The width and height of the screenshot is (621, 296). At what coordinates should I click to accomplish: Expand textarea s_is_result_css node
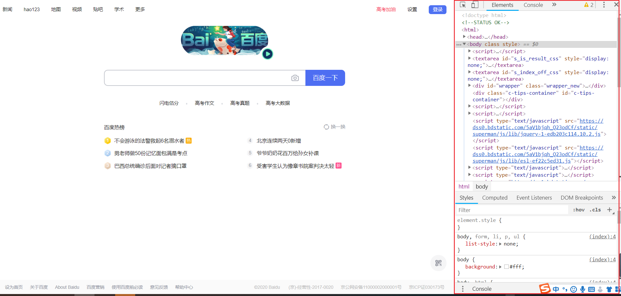tap(469, 58)
